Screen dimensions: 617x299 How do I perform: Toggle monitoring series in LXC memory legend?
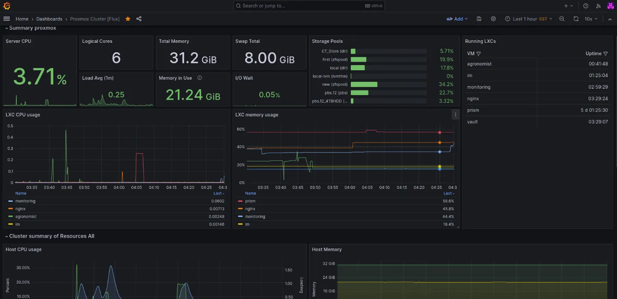(255, 217)
